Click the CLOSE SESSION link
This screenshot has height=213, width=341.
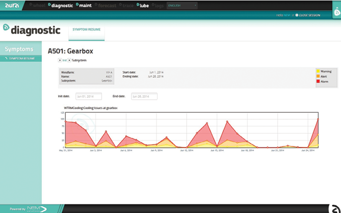click(308, 15)
